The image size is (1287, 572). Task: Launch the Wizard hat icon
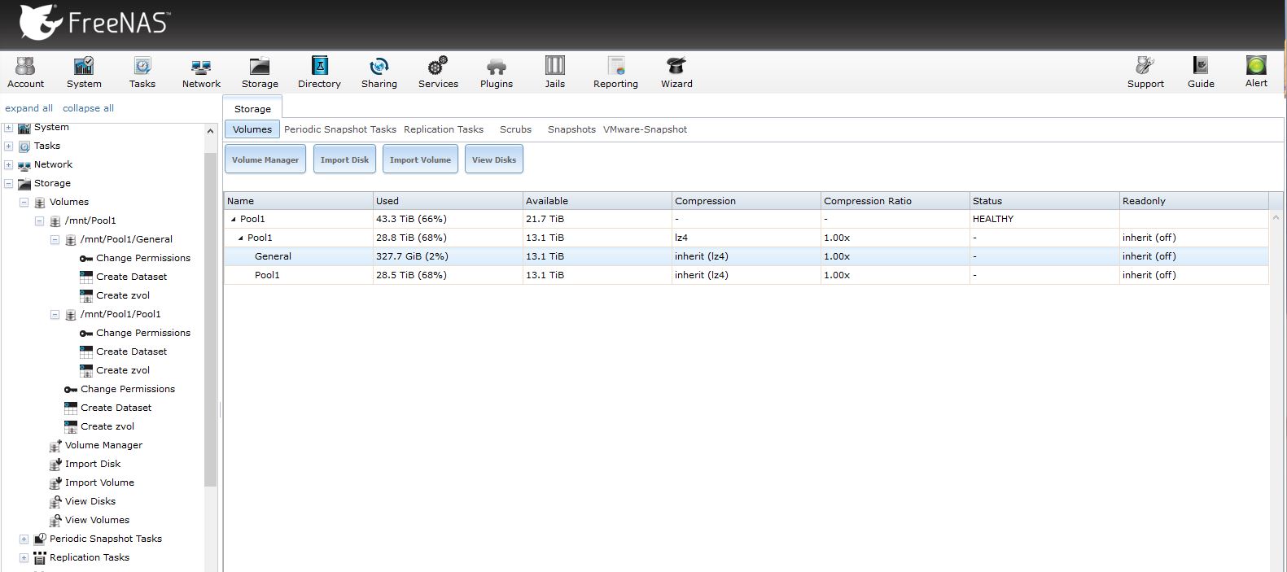[x=676, y=72]
